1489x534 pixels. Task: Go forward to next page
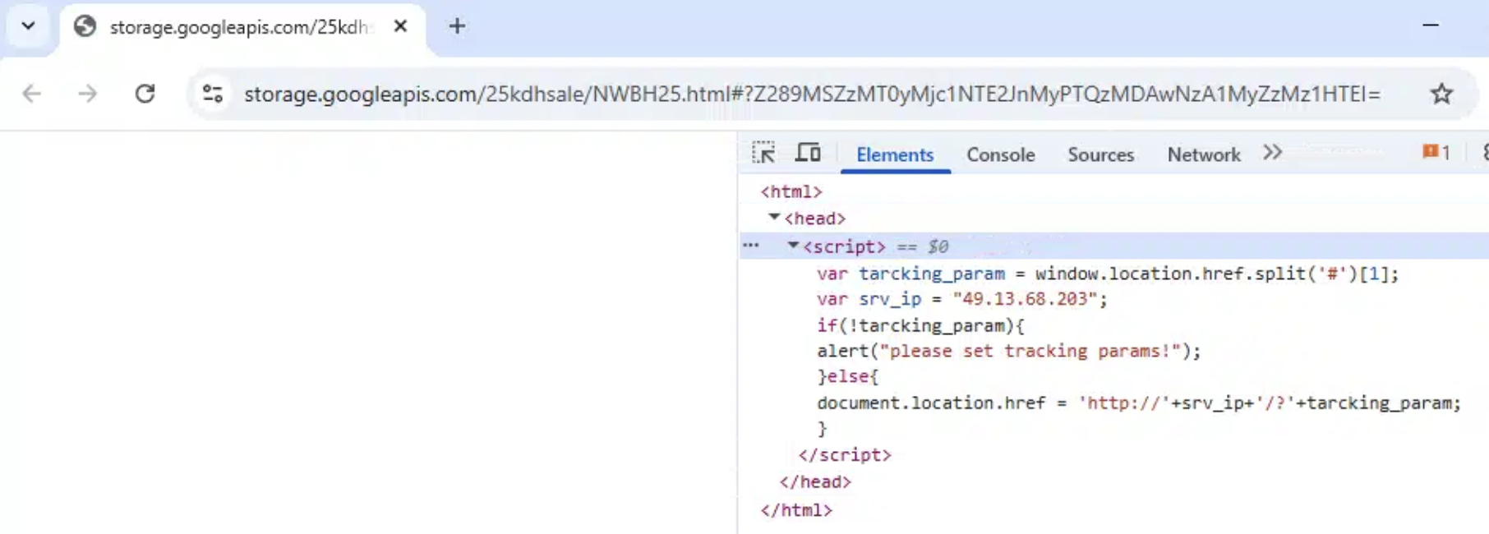pyautogui.click(x=88, y=94)
